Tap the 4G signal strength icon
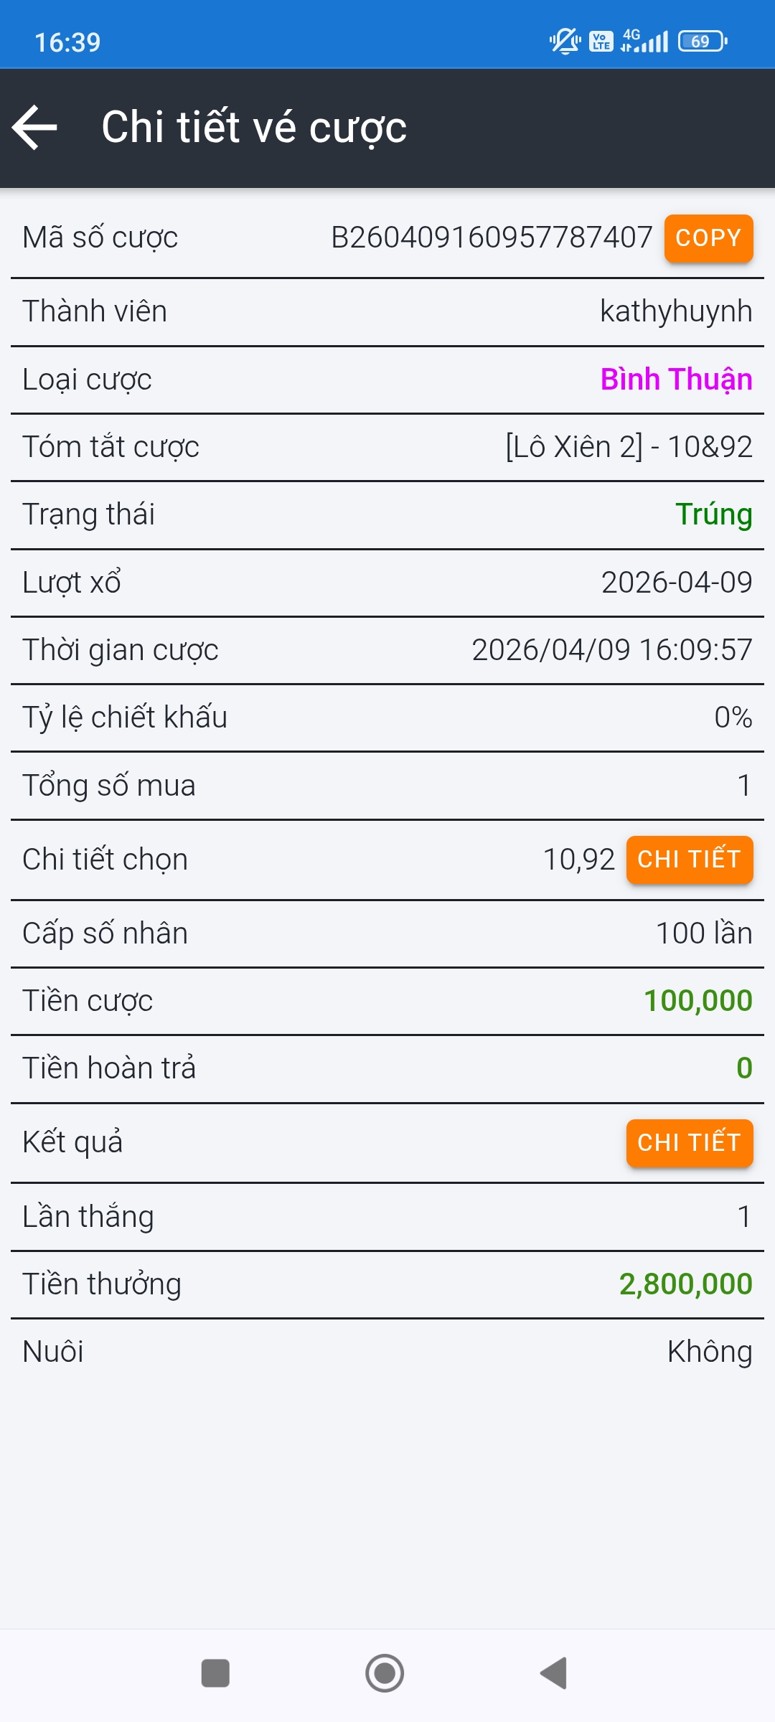 (644, 41)
